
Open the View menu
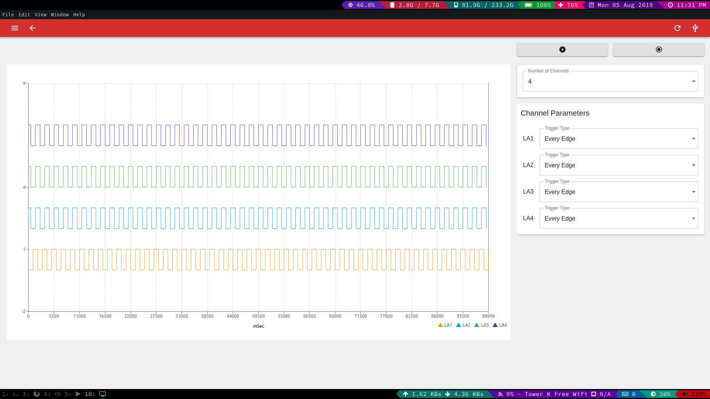tap(40, 14)
